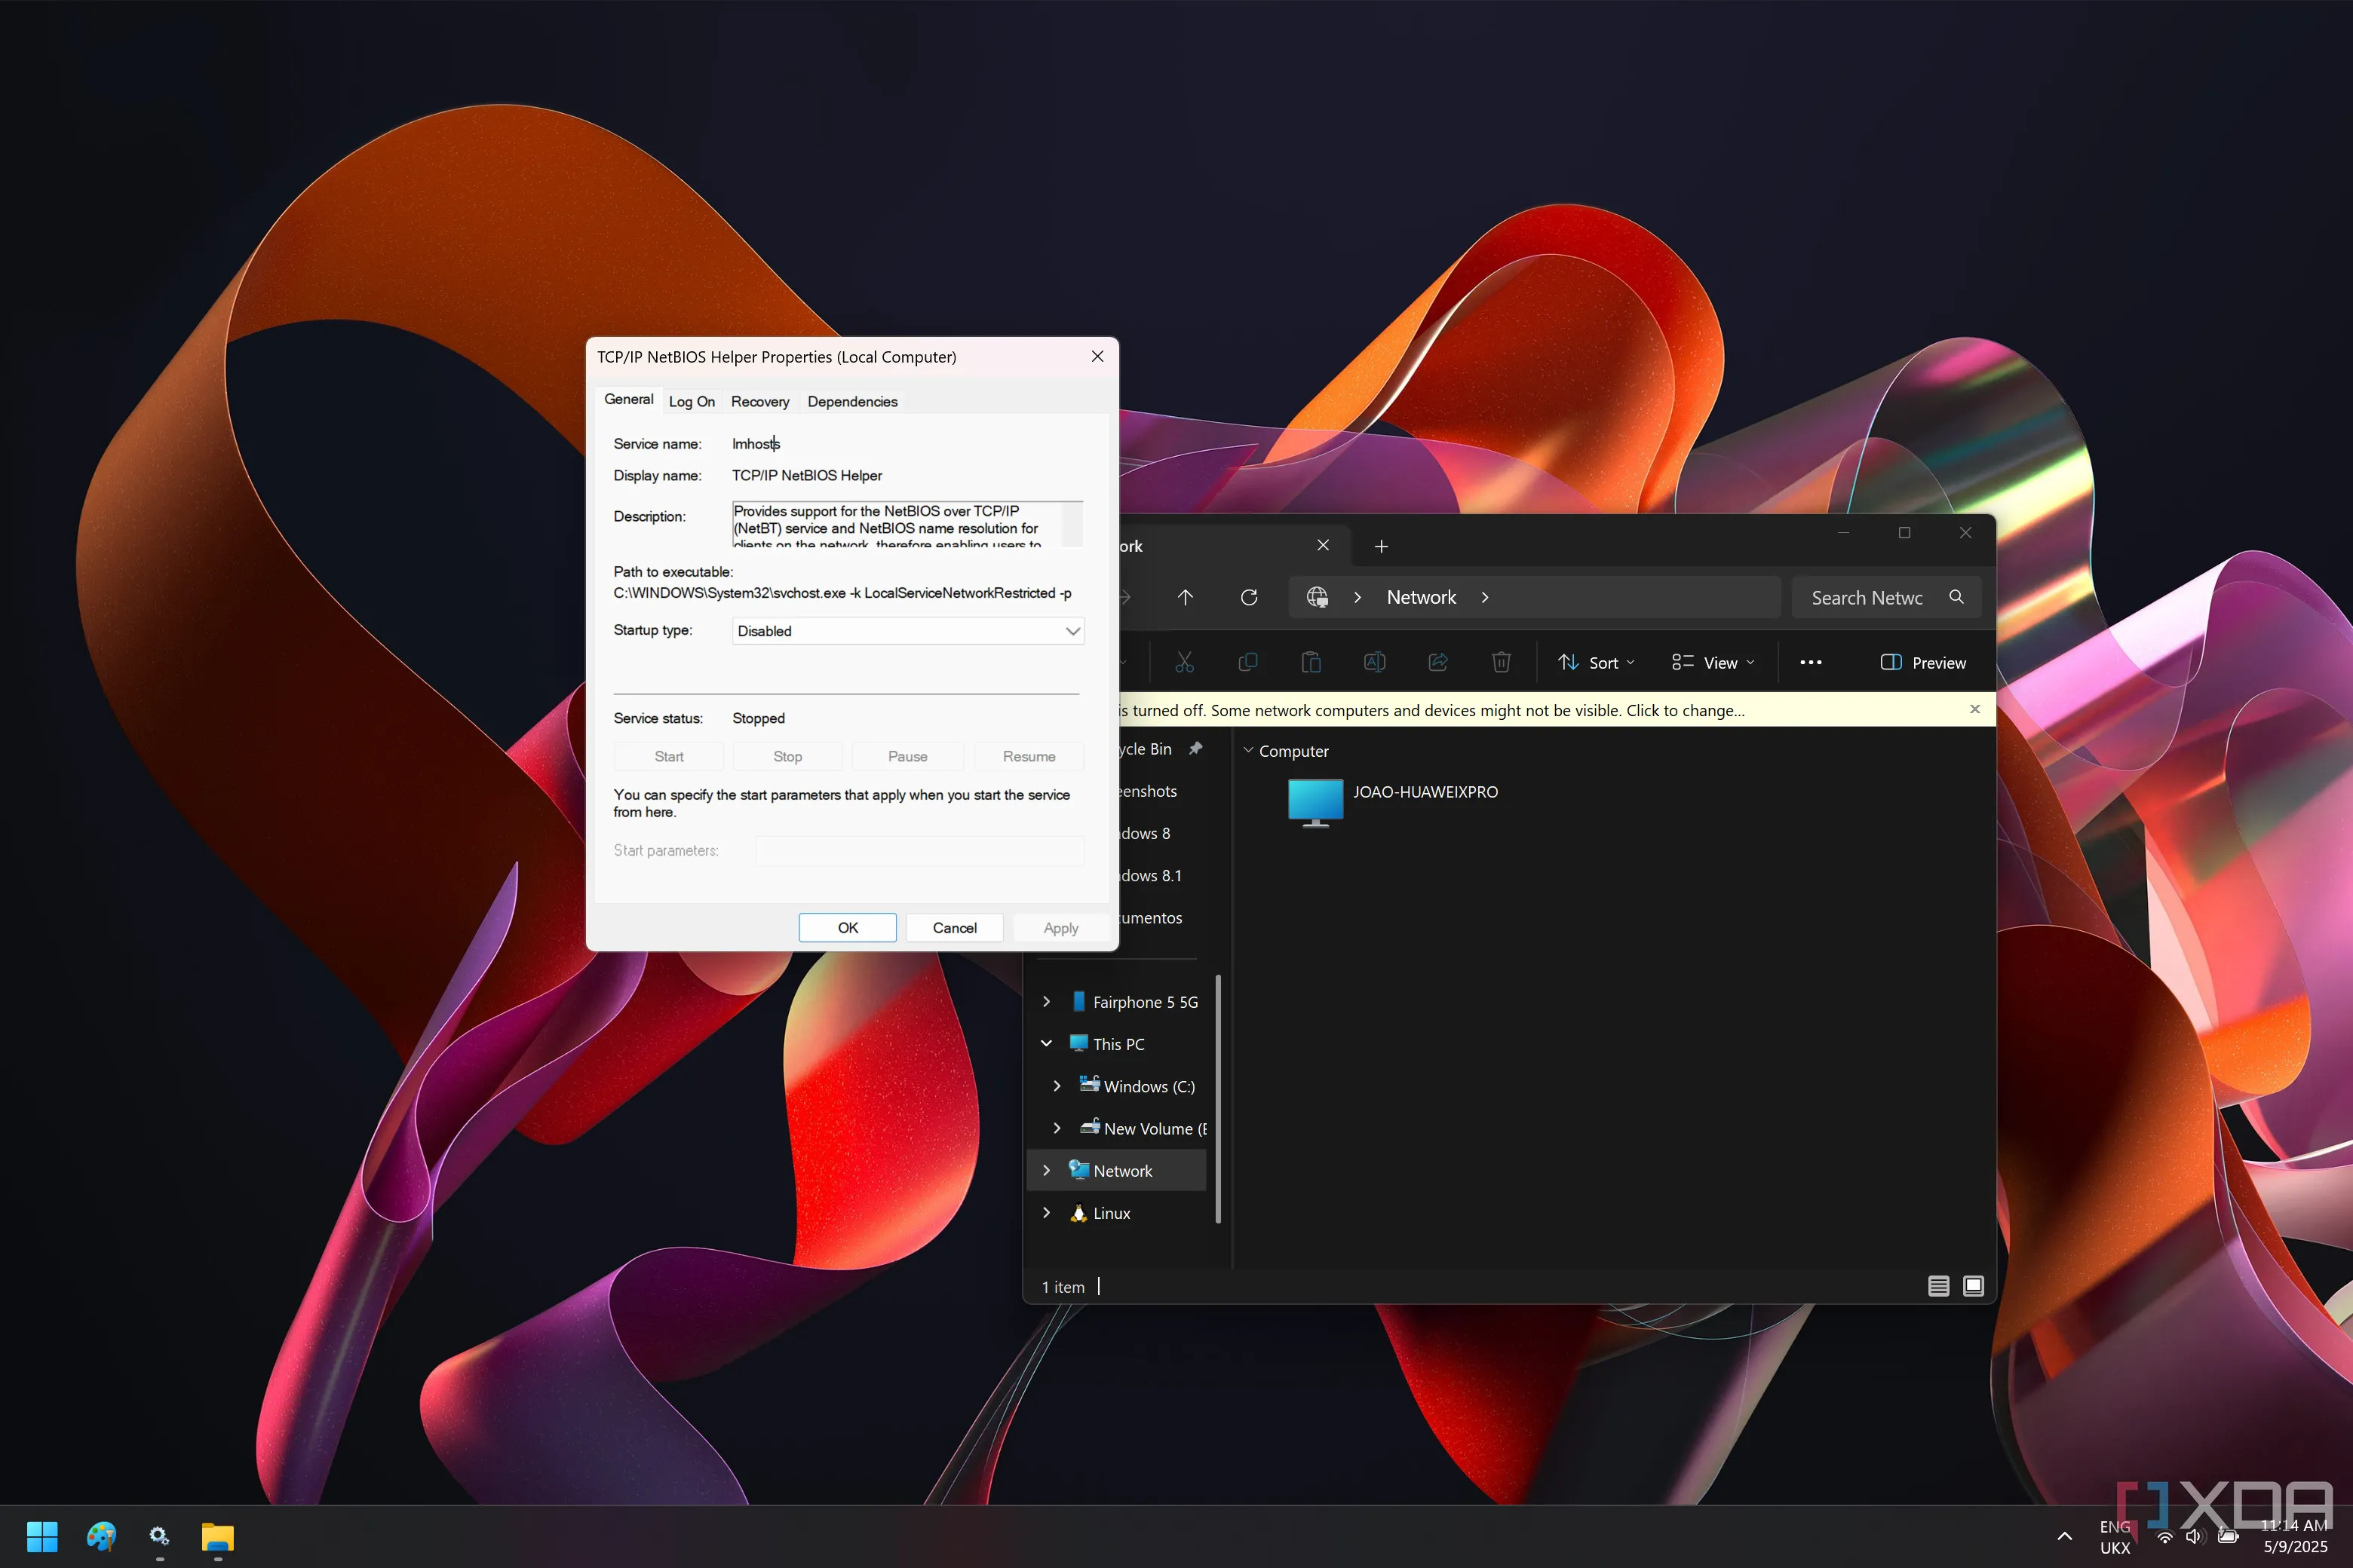Click Cancel in the properties dialog
The width and height of the screenshot is (2353, 1568).
[x=953, y=928]
